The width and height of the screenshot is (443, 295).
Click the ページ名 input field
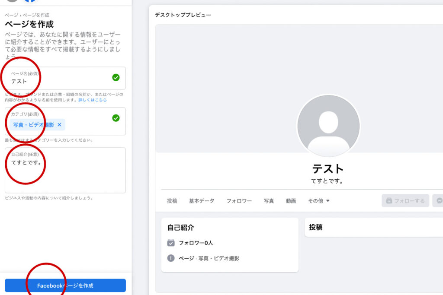[x=65, y=78]
